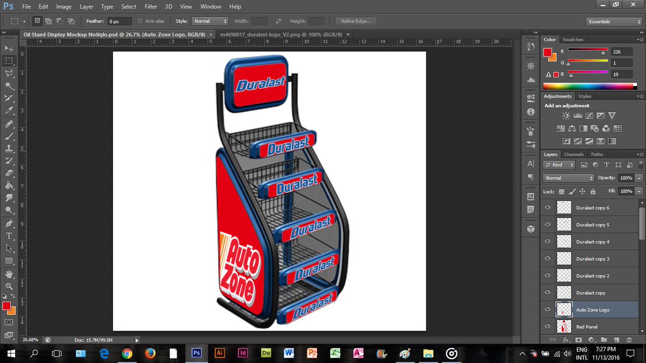
Task: Open the layer filter Kind dropdown
Action: pos(559,165)
